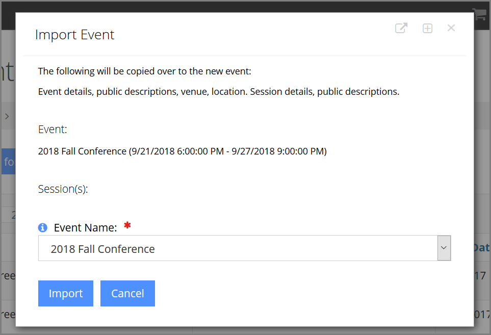
Task: Open the shopping cart icon behind the dialog
Action: pyautogui.click(x=480, y=14)
